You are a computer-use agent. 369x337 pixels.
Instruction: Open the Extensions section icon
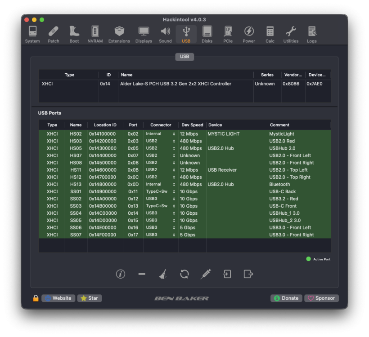pos(119,34)
